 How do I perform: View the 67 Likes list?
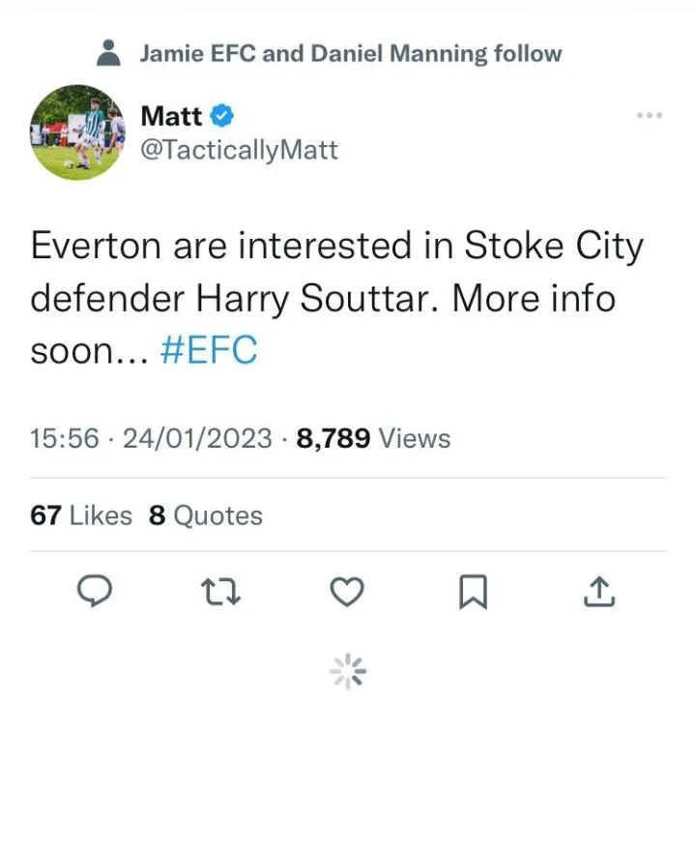click(81, 515)
